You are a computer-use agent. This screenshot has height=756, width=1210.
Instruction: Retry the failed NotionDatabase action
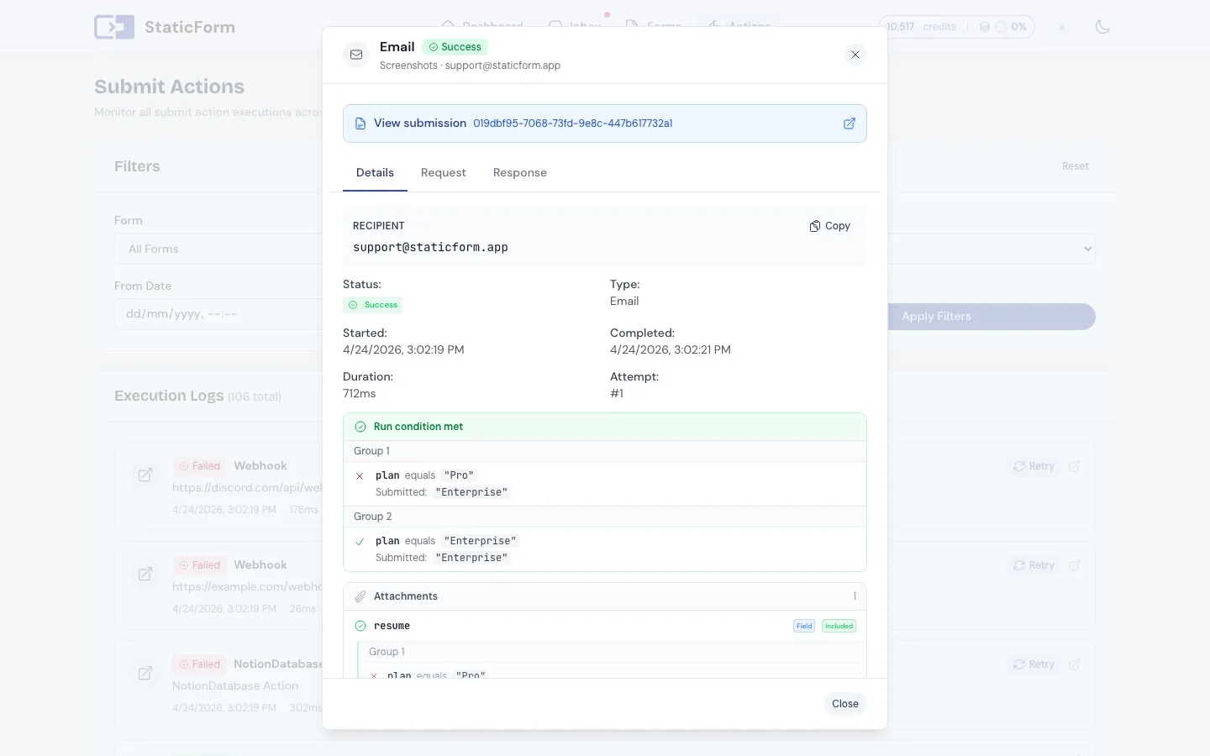pos(1034,664)
